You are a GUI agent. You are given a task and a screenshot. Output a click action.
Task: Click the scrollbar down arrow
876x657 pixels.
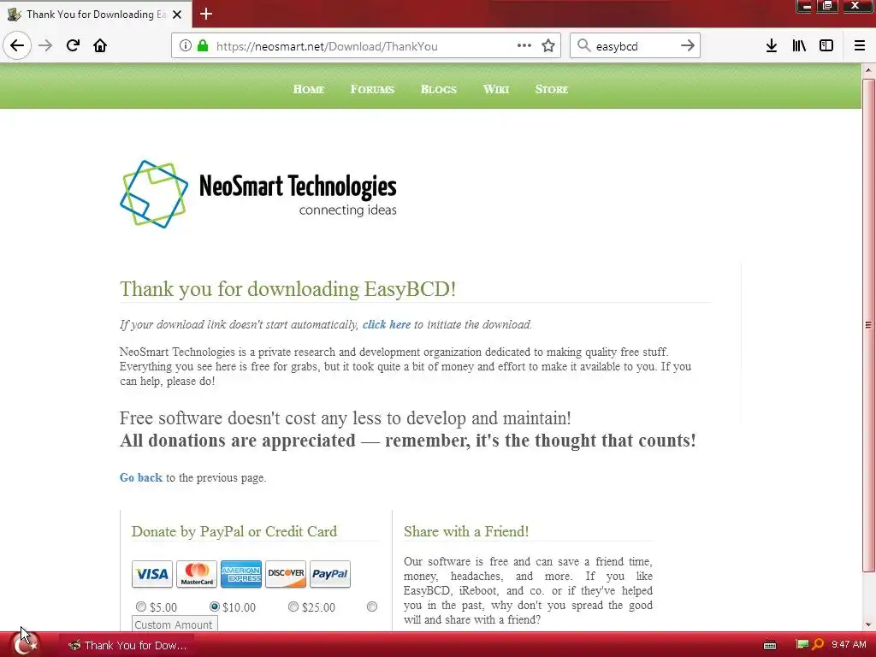pos(868,625)
